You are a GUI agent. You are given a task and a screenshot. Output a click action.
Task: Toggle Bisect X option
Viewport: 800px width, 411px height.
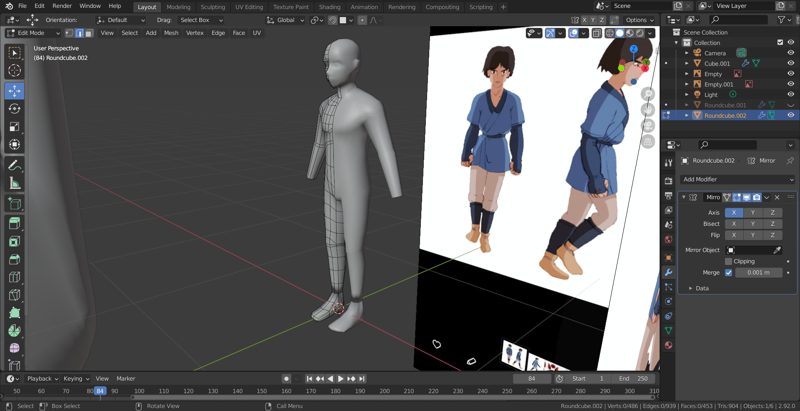(x=734, y=224)
